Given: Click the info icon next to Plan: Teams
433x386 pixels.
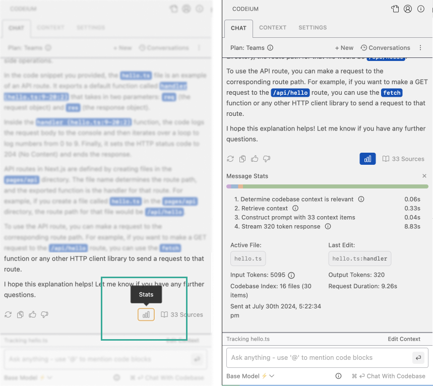Looking at the screenshot, I should click(x=270, y=48).
